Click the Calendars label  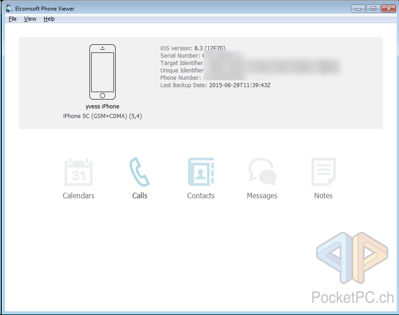(78, 196)
